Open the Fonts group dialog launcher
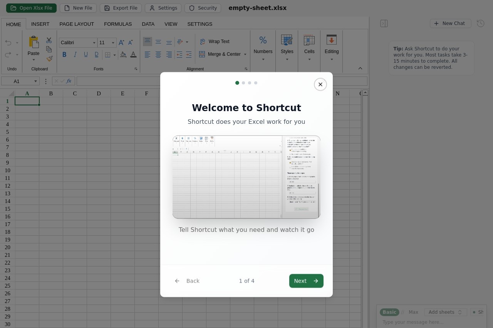Viewport: 493px width, 328px height. [136, 69]
